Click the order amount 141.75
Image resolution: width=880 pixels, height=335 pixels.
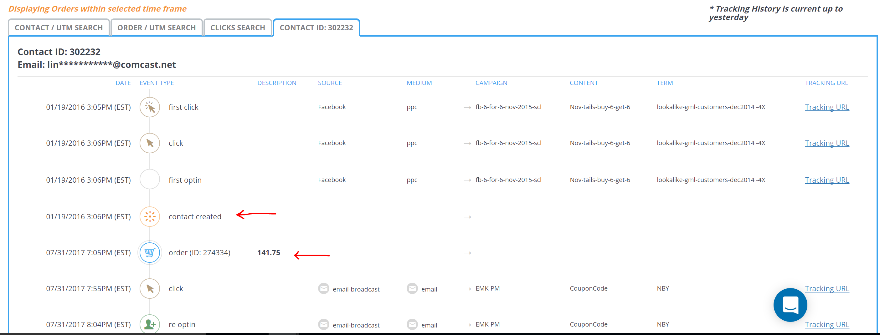click(269, 253)
